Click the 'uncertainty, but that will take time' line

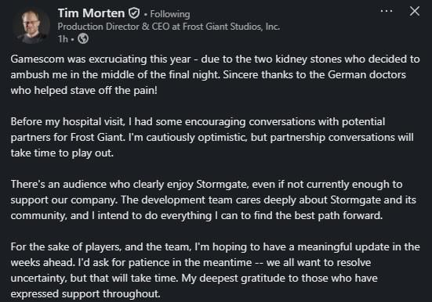[194, 279]
